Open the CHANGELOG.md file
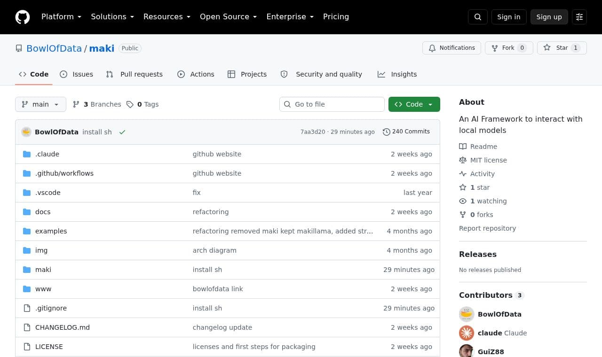This screenshot has width=602, height=357. click(63, 327)
